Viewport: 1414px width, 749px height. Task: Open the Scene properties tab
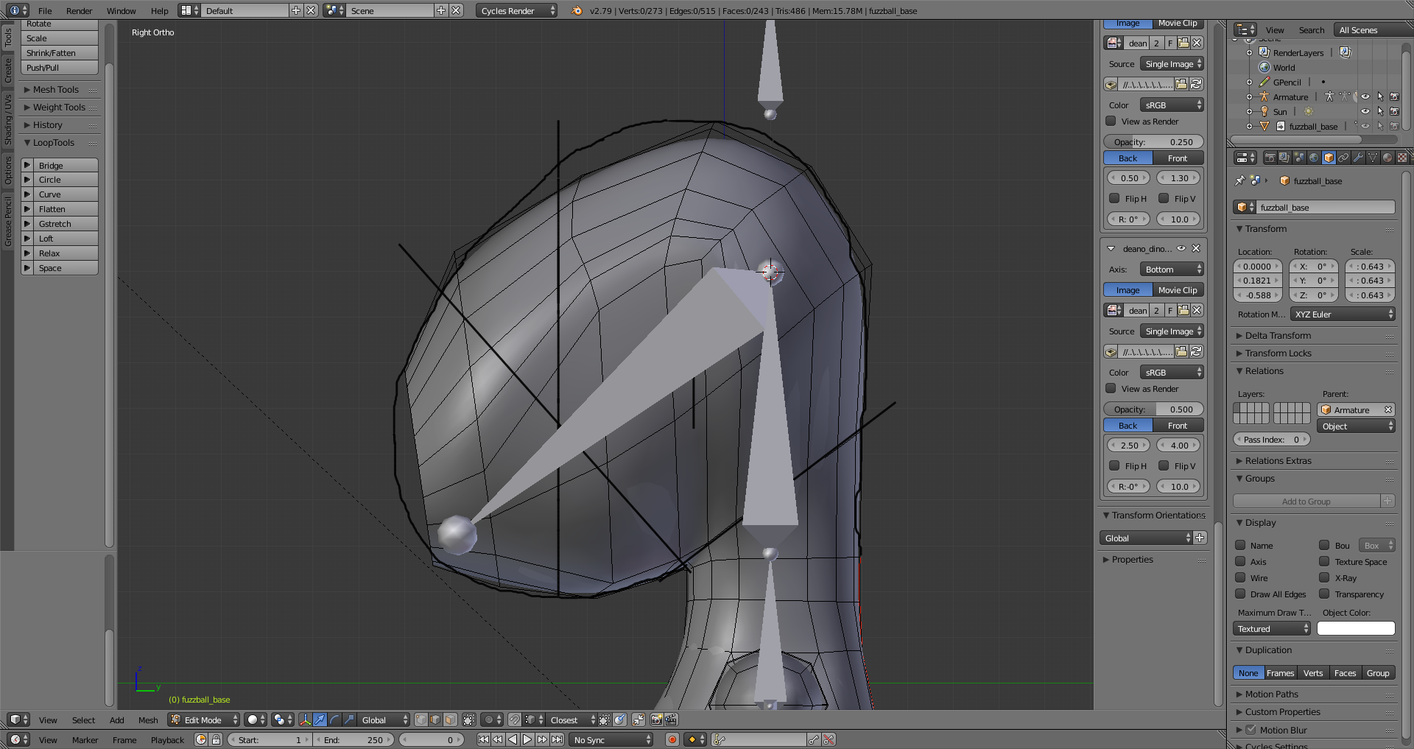tap(1299, 158)
